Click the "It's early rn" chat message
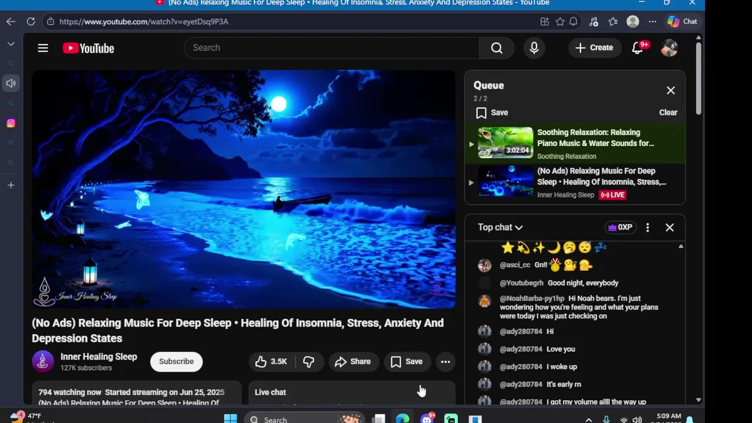 (564, 384)
